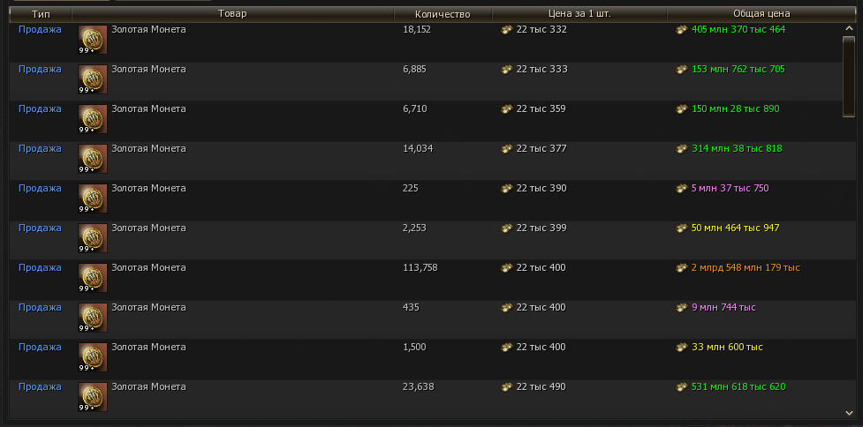
Task: Click the currency icon beside 22 тыс 359
Action: 506,109
